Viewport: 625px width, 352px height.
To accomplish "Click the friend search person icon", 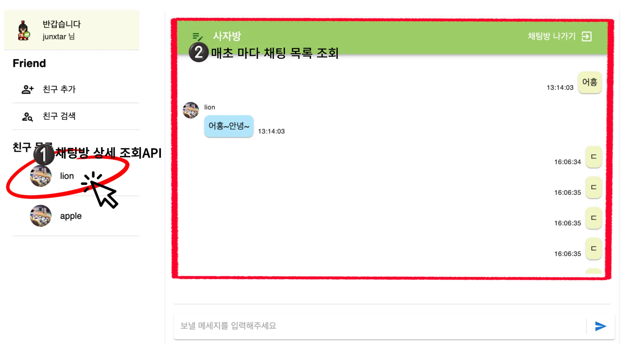I will pyautogui.click(x=27, y=117).
